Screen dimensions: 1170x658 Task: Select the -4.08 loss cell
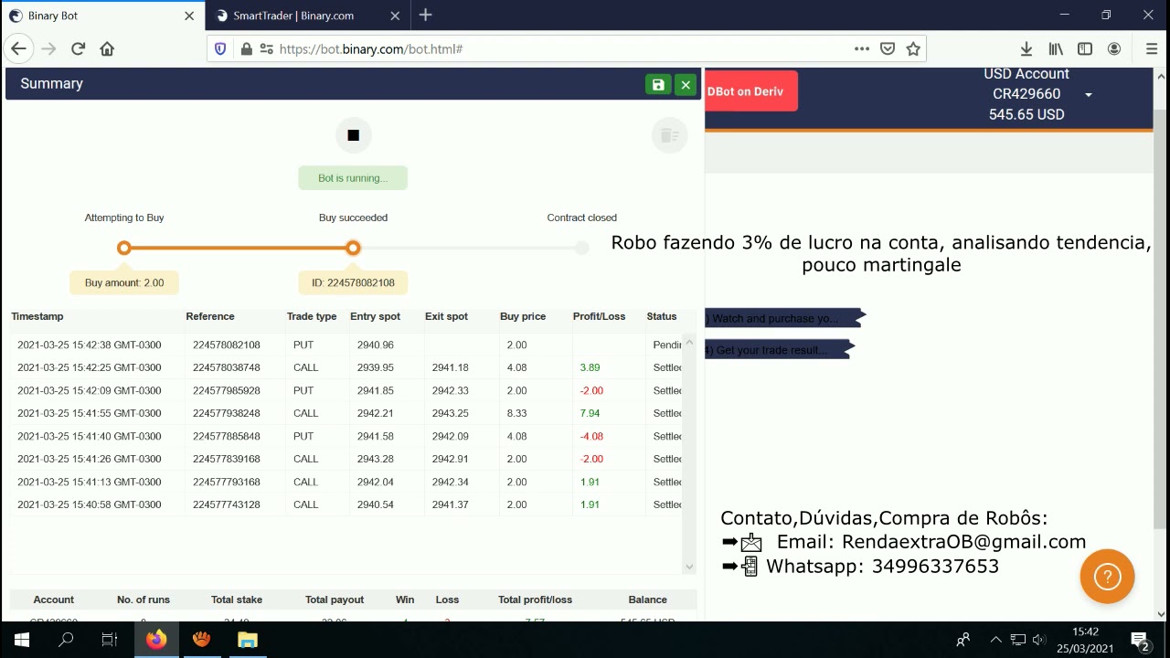coord(591,436)
